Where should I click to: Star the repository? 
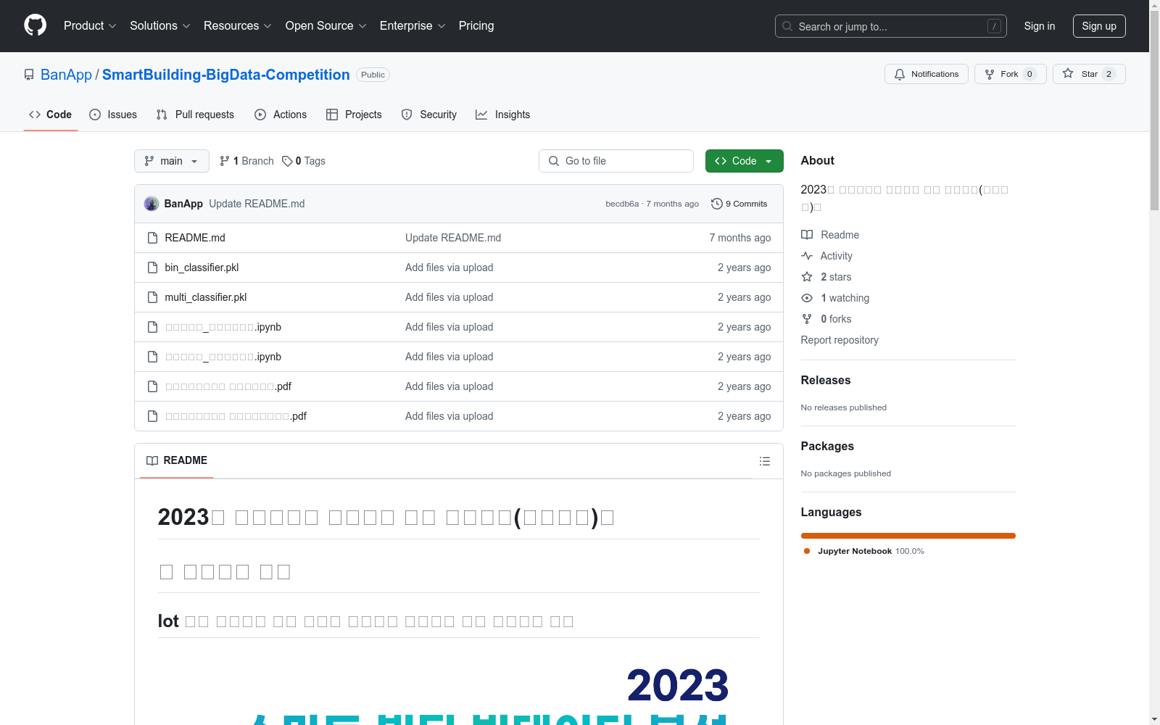1088,74
